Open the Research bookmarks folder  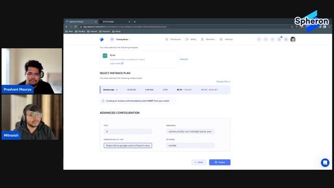click(104, 31)
